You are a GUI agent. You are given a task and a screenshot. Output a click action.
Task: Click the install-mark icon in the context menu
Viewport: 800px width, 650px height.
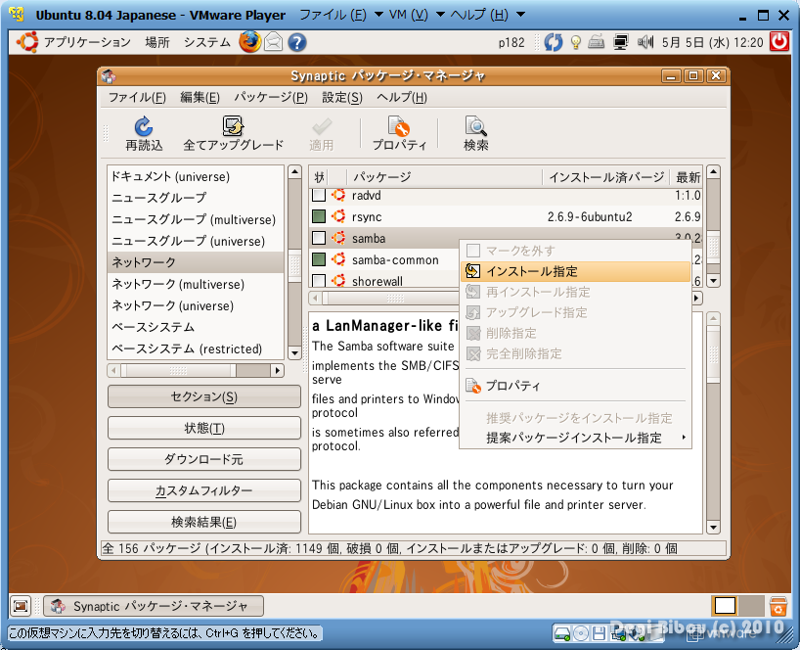coord(473,271)
